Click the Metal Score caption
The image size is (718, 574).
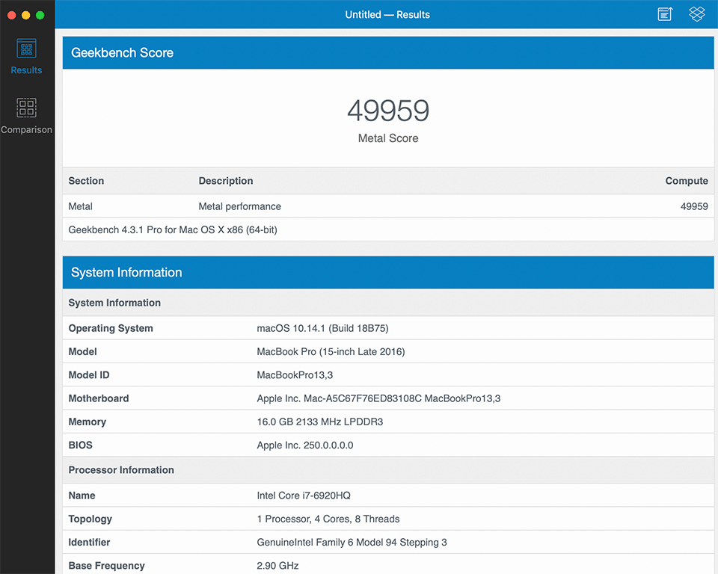pos(388,138)
